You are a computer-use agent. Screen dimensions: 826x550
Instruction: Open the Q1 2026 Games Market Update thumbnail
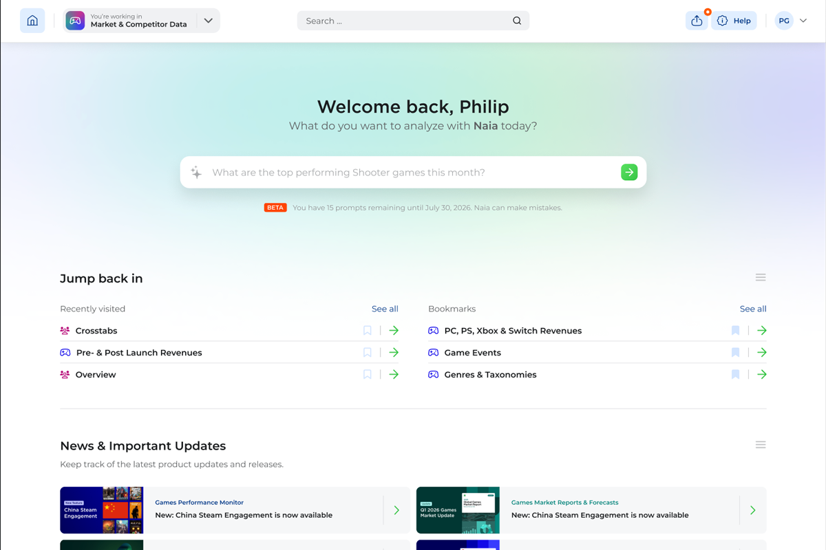pos(458,510)
